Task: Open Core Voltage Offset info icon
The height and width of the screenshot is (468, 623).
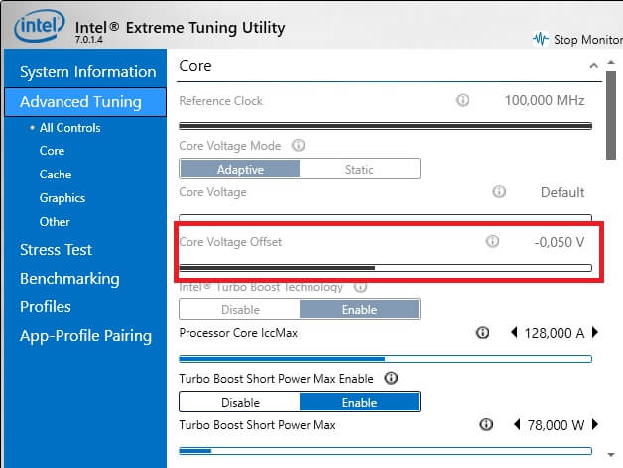Action: (x=492, y=241)
